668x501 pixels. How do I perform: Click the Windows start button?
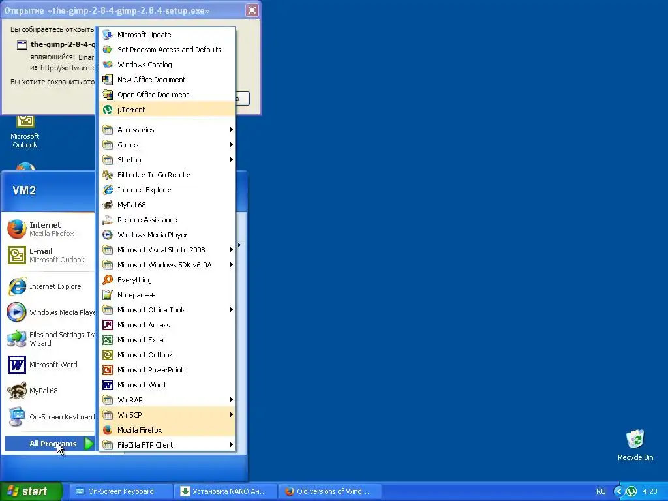[x=31, y=491]
